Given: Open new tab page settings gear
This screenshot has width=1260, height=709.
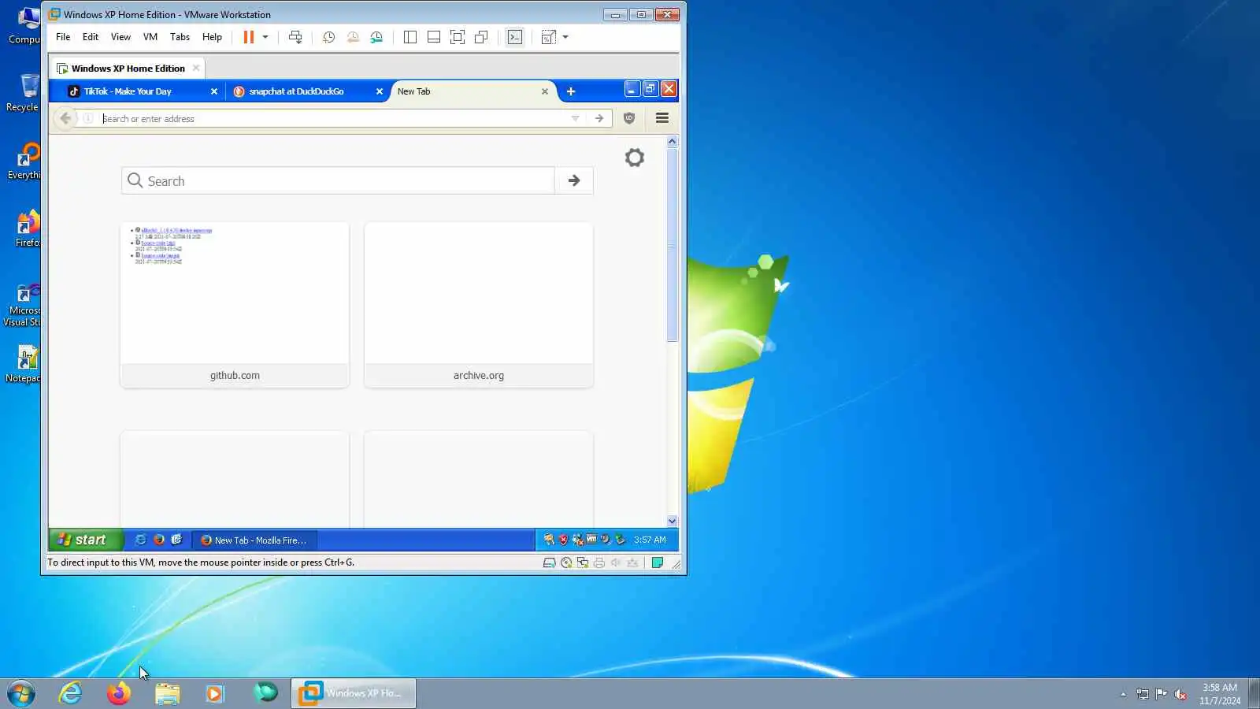Looking at the screenshot, I should pyautogui.click(x=635, y=158).
